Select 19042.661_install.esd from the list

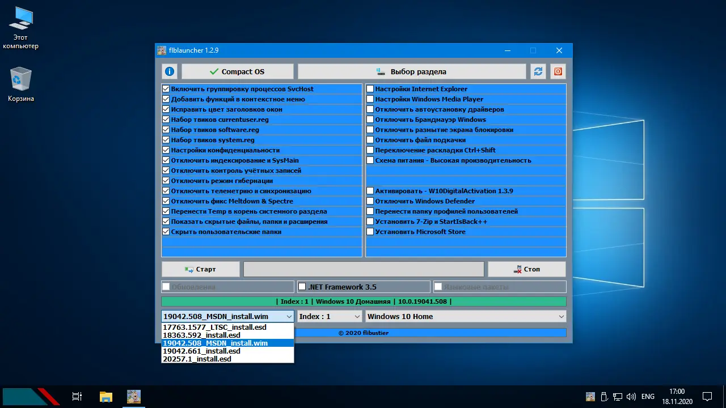tap(227, 351)
